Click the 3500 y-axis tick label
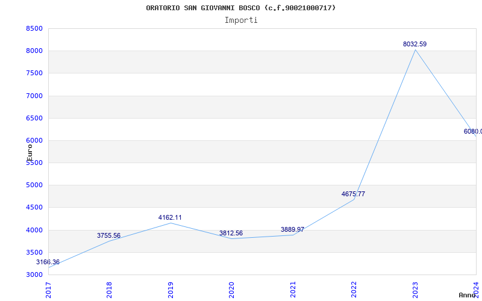Screen dimensions: 482x301 click(34, 252)
